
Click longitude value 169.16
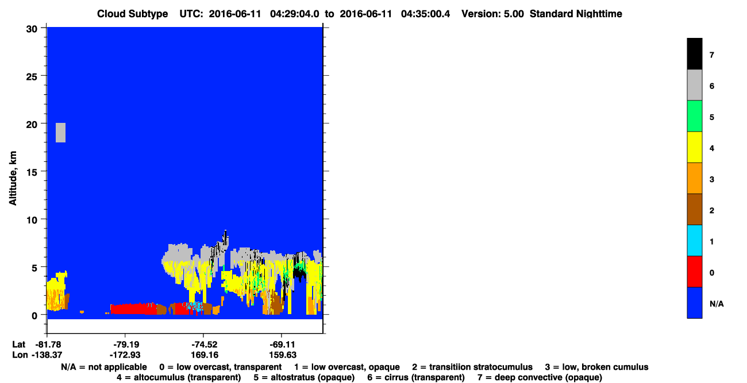pyautogui.click(x=205, y=355)
